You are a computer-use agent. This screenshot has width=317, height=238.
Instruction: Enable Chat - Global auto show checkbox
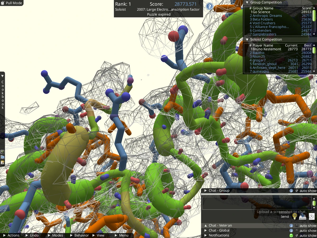click(x=297, y=230)
